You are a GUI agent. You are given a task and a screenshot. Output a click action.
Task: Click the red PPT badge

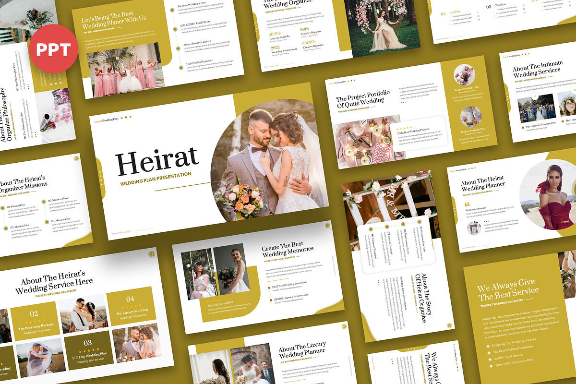53,48
